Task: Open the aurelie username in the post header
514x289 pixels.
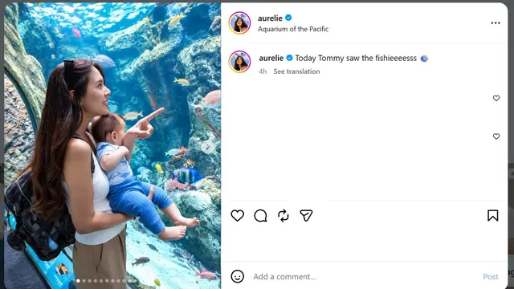Action: [x=270, y=18]
